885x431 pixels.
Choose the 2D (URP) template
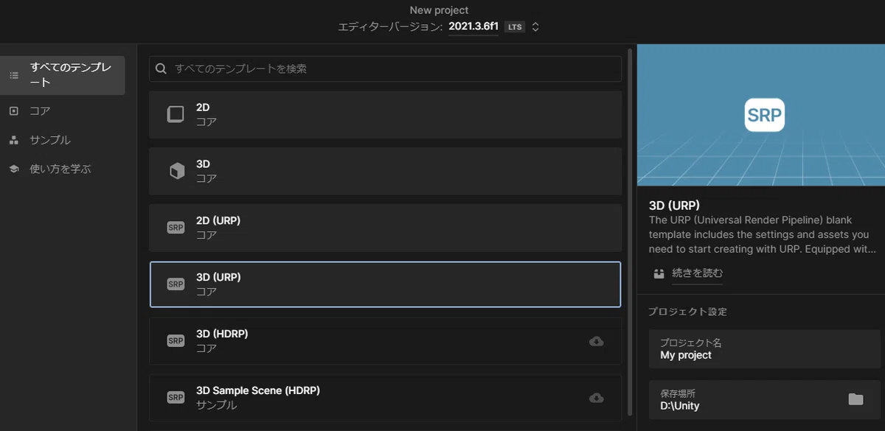point(385,228)
